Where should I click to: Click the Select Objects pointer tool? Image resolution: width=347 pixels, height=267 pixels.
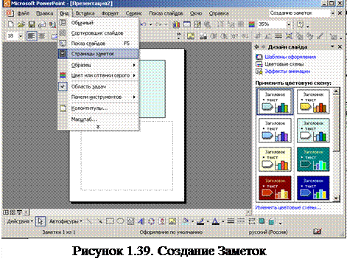pos(41,221)
